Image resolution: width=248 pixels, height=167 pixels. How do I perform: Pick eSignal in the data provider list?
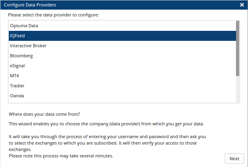[122, 66]
